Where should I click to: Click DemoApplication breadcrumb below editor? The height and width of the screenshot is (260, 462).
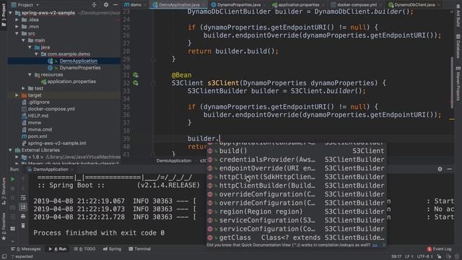(174, 160)
